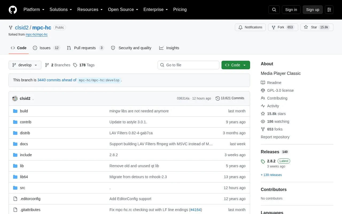This screenshot has width=342, height=214.
Task: Expand the Platform menu
Action: tap(34, 10)
